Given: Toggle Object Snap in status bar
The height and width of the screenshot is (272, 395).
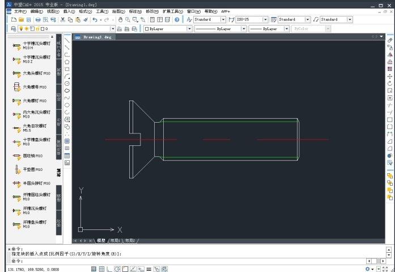Looking at the screenshot, I should (x=125, y=269).
